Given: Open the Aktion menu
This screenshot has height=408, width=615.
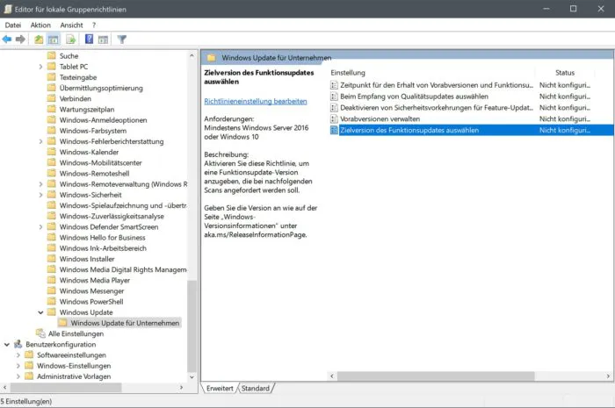Looking at the screenshot, I should pos(40,25).
